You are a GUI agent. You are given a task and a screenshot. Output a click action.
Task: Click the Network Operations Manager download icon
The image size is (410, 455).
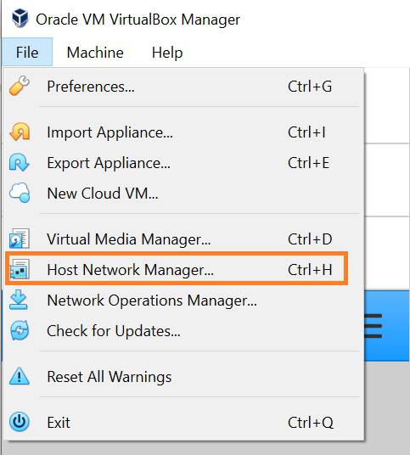pyautogui.click(x=19, y=300)
